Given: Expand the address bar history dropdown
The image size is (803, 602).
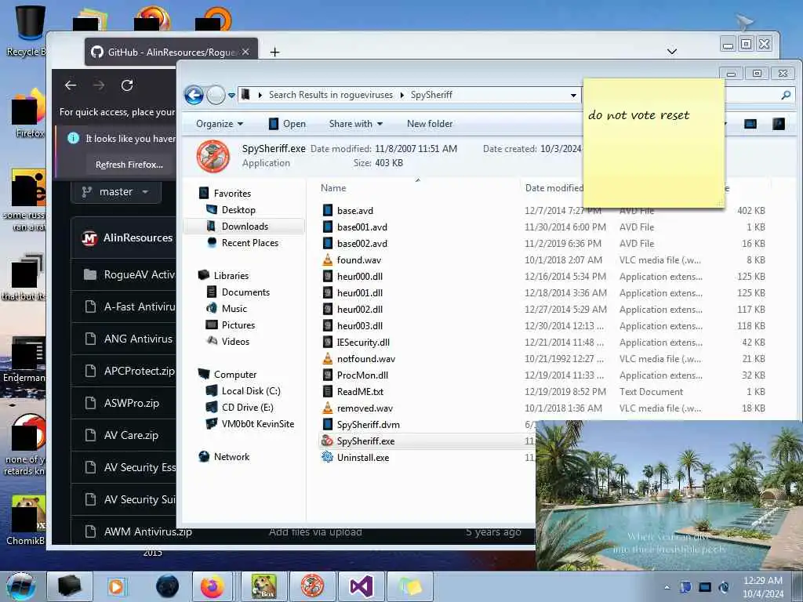Looking at the screenshot, I should click(x=573, y=95).
